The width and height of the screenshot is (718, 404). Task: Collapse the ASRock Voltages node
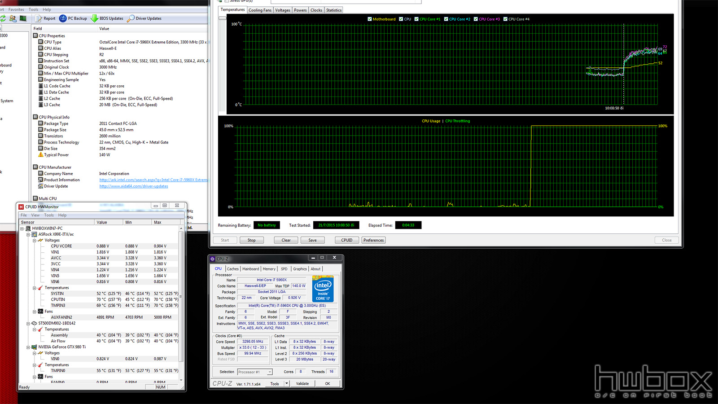[x=34, y=240]
